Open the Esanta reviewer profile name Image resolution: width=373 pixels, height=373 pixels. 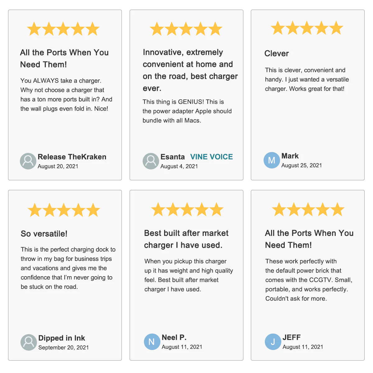click(x=173, y=157)
